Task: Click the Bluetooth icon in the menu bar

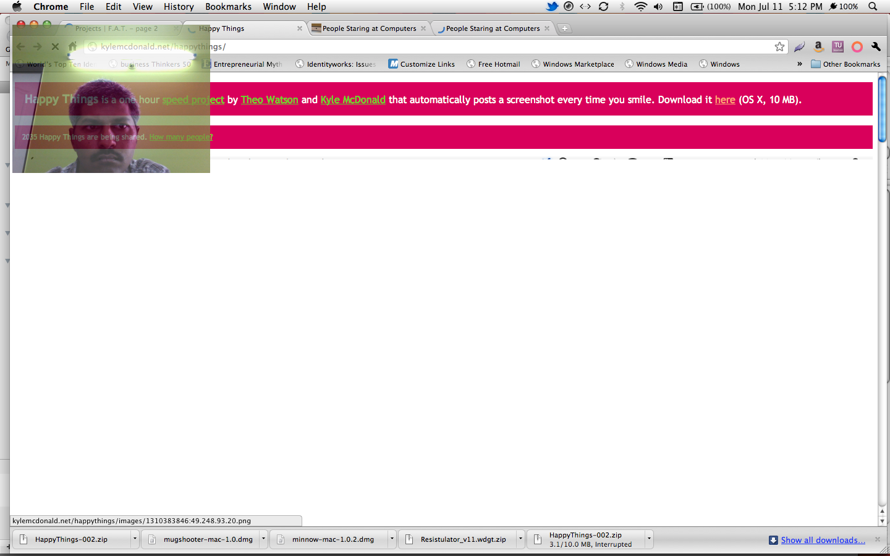Action: point(622,6)
